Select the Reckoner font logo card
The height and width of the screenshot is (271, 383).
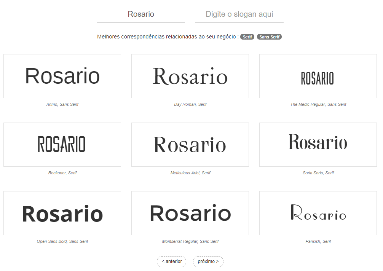click(62, 145)
